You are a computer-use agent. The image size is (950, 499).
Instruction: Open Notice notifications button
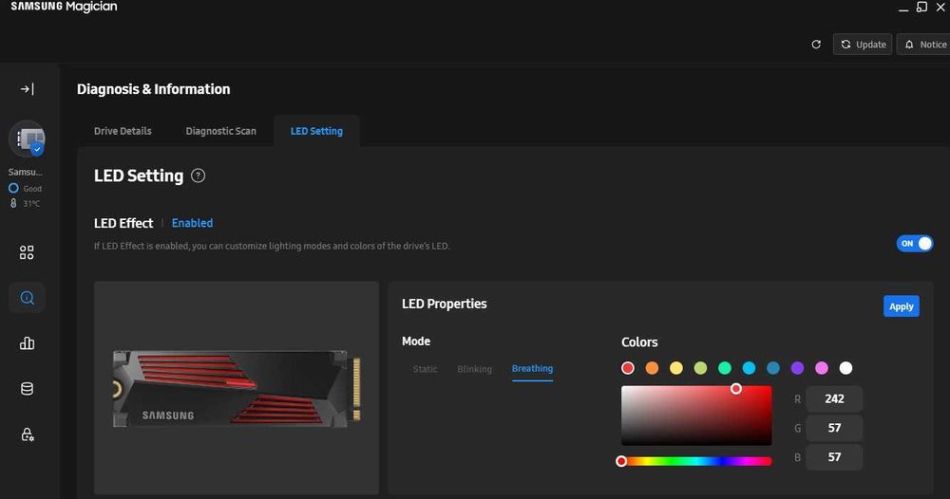(924, 45)
